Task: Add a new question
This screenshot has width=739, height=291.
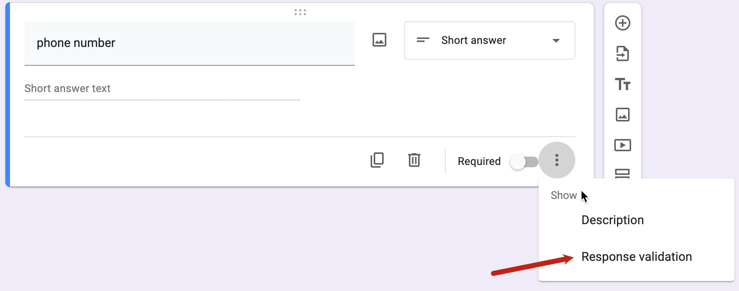Action: click(623, 23)
